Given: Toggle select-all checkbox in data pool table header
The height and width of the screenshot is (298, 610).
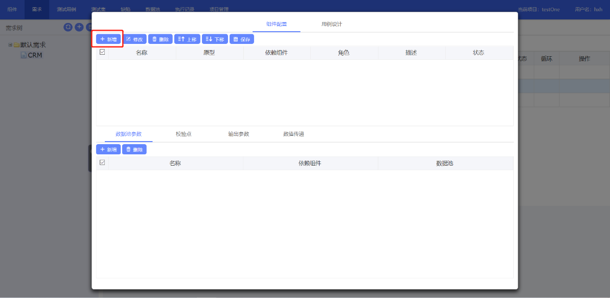Looking at the screenshot, I should [102, 163].
